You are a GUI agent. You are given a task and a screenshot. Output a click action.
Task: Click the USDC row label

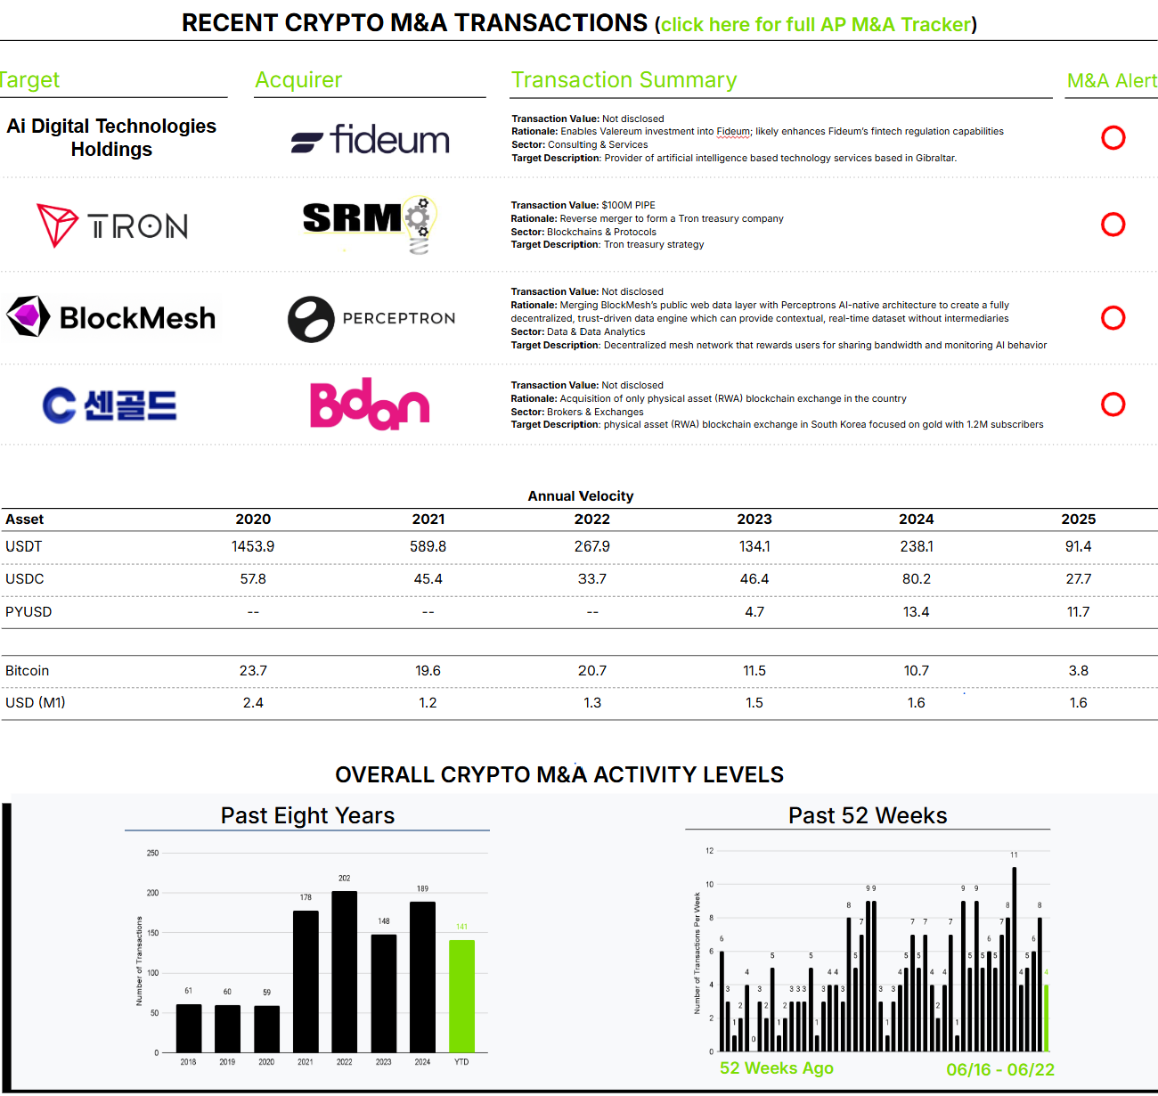click(x=25, y=579)
